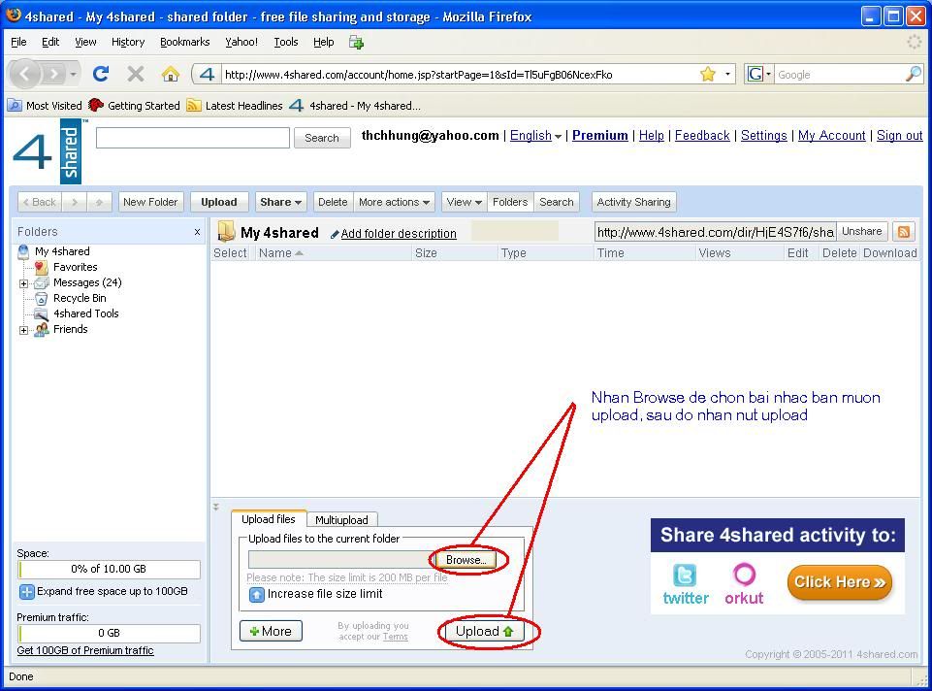Switch to the Multiupload tab

click(x=341, y=520)
